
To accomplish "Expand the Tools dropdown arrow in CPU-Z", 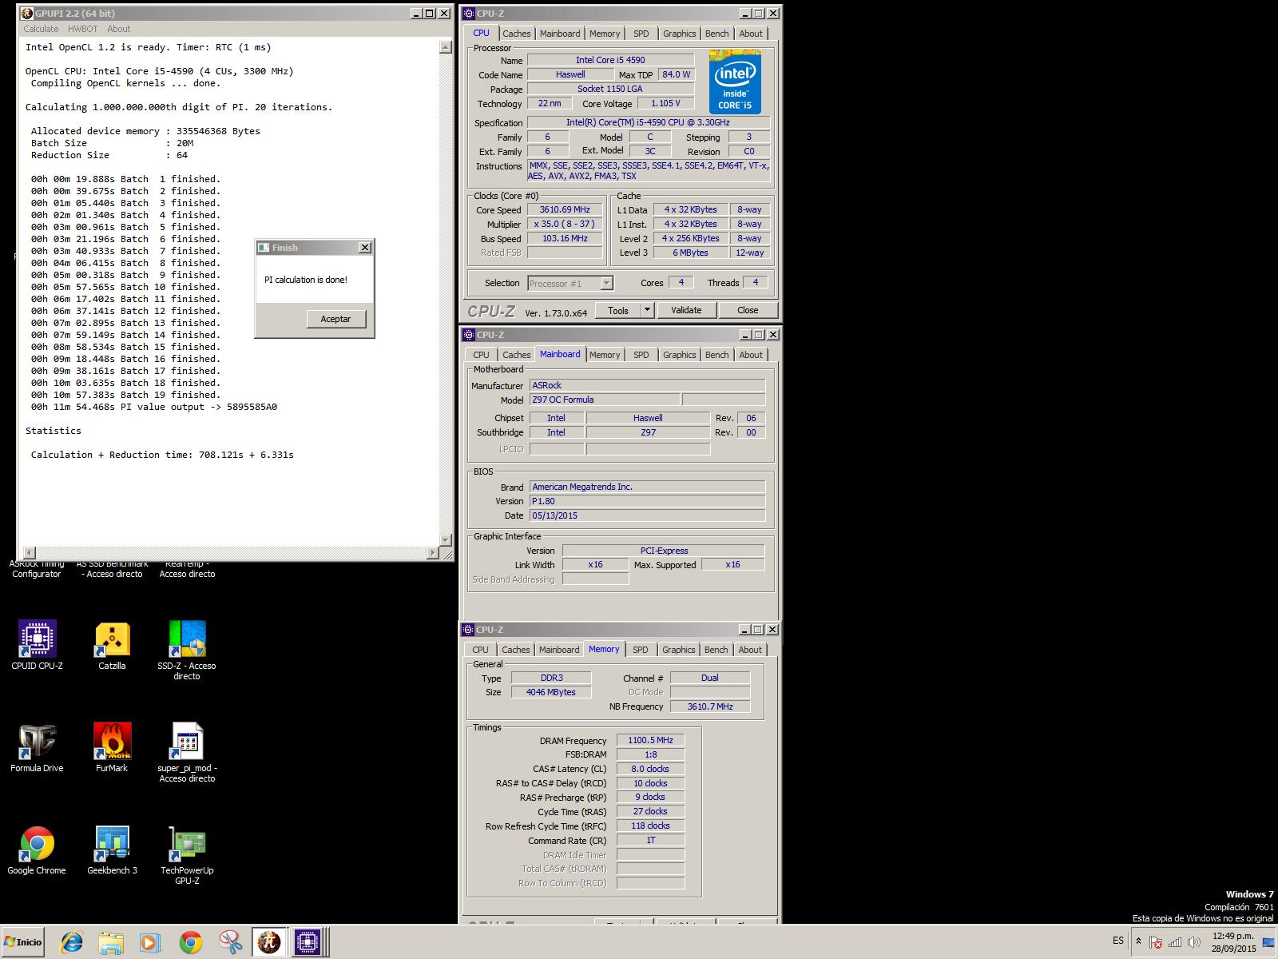I will (x=647, y=310).
